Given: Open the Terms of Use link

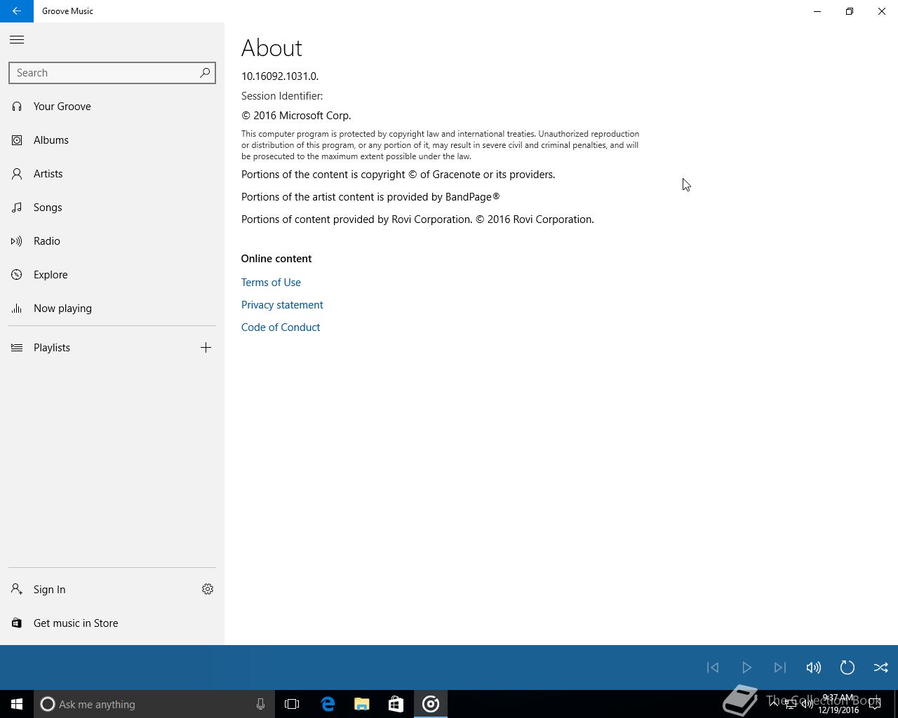Looking at the screenshot, I should click(271, 283).
